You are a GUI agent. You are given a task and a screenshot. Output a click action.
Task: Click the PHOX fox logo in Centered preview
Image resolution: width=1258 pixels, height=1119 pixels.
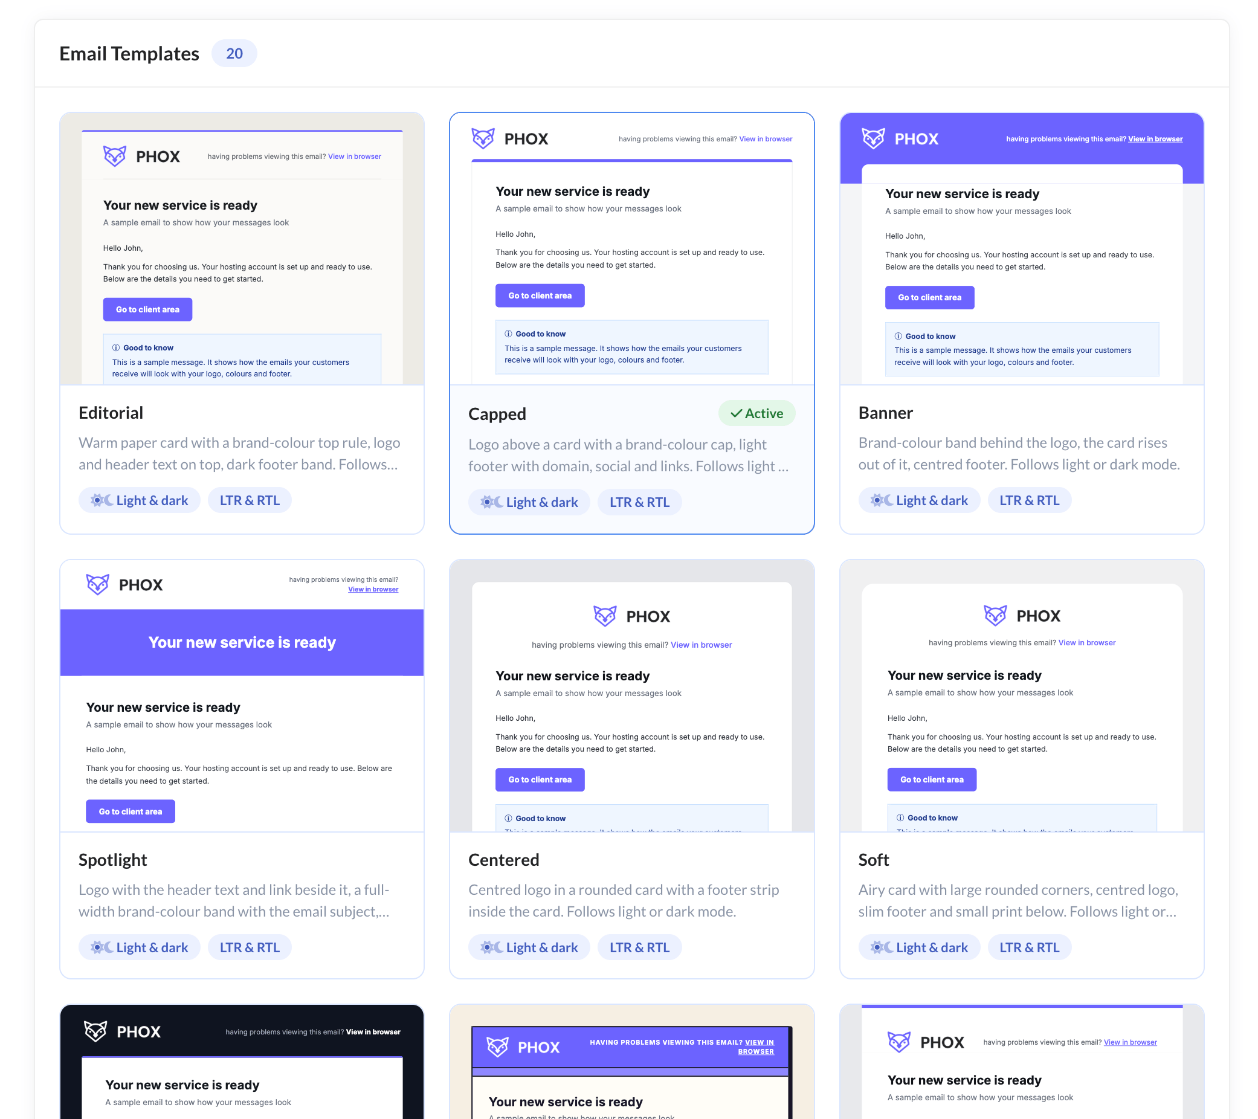click(605, 616)
